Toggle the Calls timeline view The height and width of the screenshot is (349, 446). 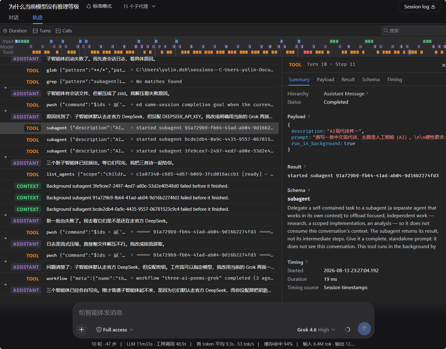click(x=64, y=31)
